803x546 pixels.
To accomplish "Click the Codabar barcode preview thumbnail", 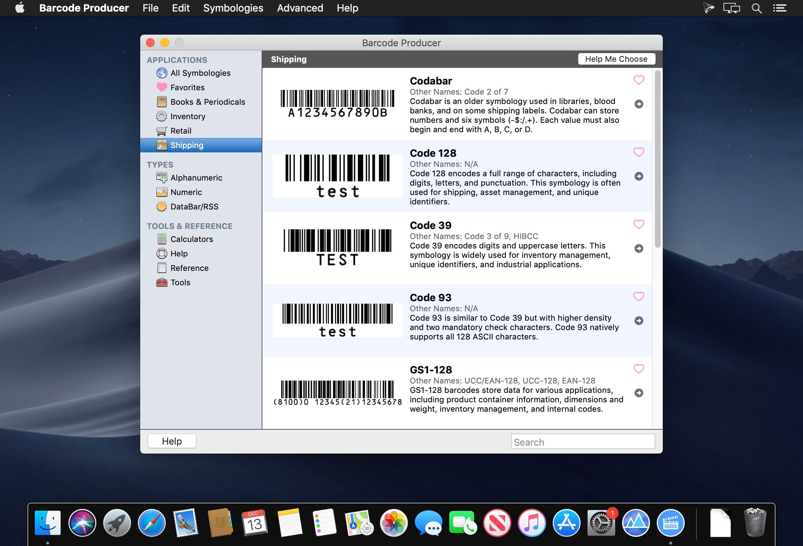I will [338, 104].
